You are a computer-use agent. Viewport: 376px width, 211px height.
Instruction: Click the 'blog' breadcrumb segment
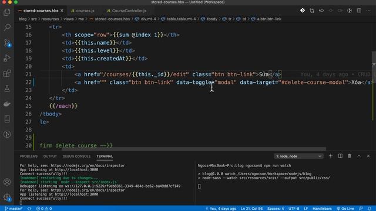(x=22, y=19)
